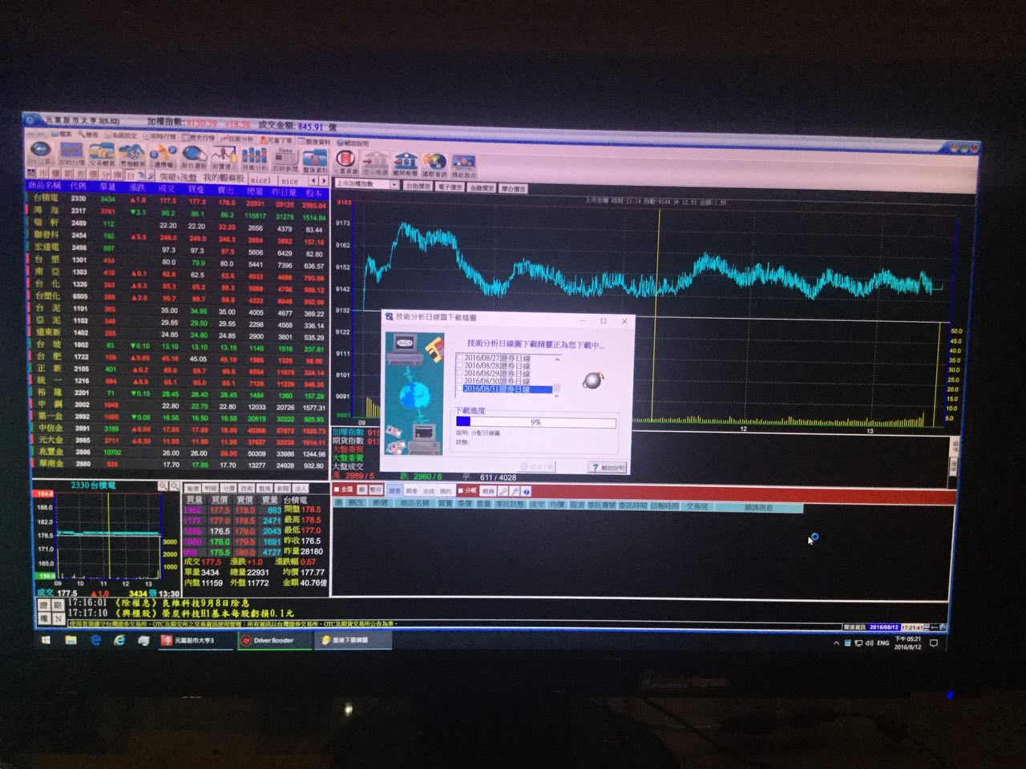This screenshot has height=769, width=1026.
Task: Launch Microsoft Edge from the taskbar
Action: click(x=95, y=640)
